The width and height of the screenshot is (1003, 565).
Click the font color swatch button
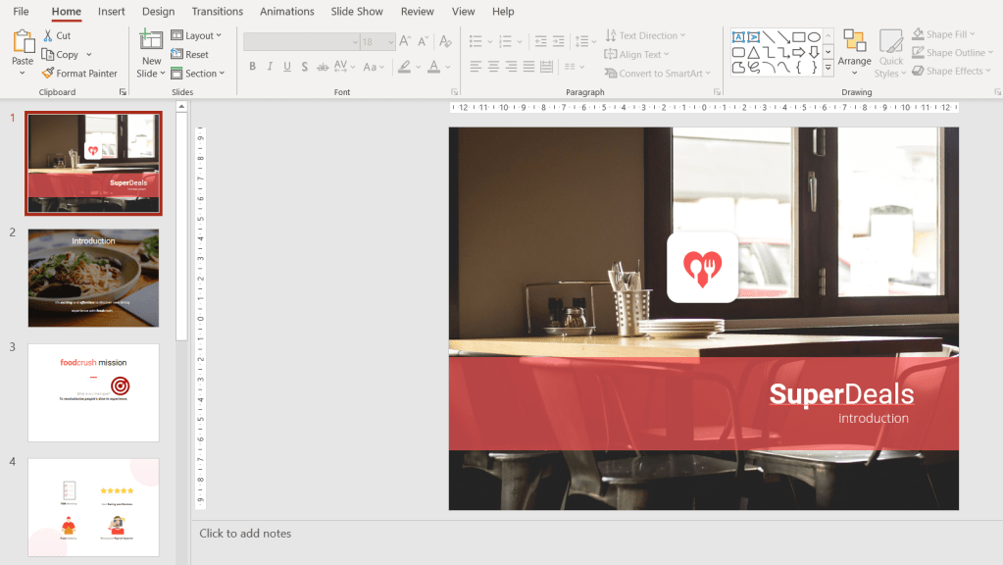point(433,68)
